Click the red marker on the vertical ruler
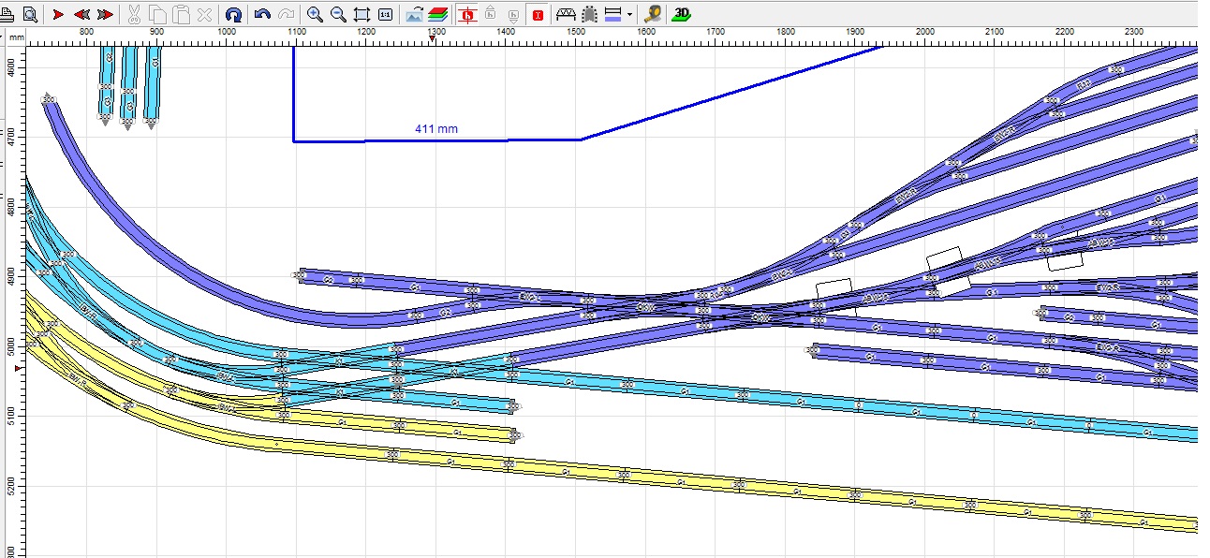The image size is (1210, 558). (x=17, y=370)
